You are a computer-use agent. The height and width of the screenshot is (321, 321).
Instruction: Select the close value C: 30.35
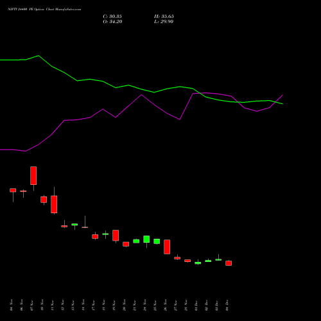click(x=112, y=17)
